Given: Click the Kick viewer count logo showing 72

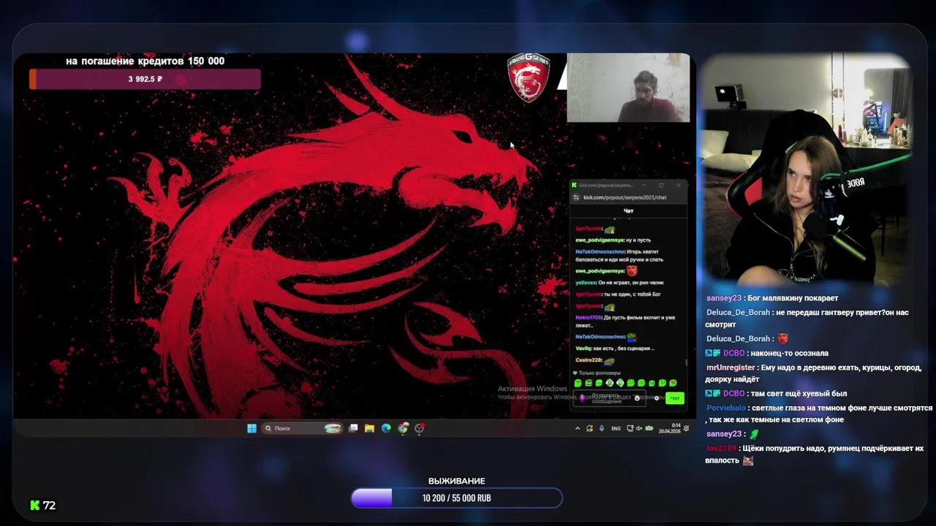Looking at the screenshot, I should coord(42,505).
